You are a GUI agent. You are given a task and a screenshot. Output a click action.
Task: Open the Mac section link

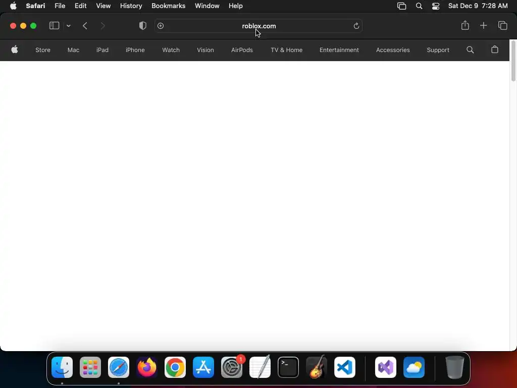[73, 50]
